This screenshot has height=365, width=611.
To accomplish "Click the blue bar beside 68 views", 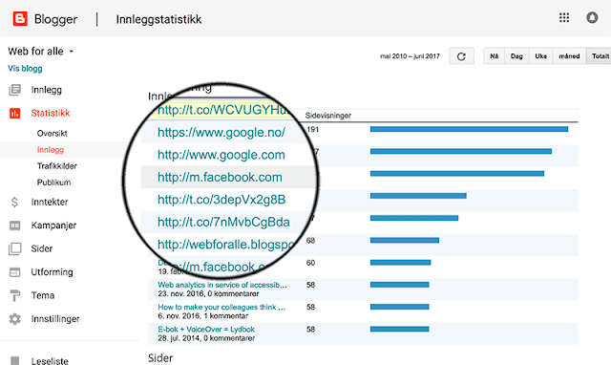I will pos(405,240).
